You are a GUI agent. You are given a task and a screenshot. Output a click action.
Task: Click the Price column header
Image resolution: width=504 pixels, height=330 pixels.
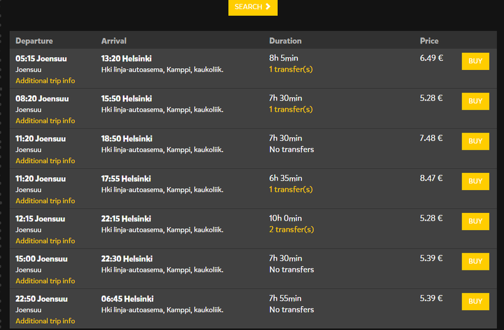pyautogui.click(x=429, y=41)
